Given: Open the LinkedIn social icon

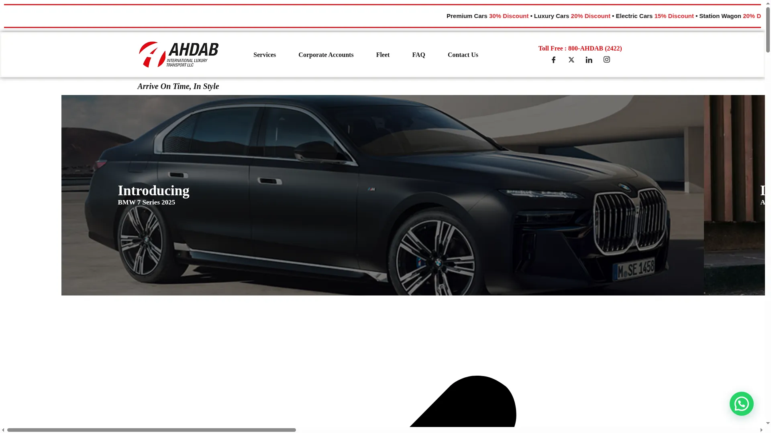Looking at the screenshot, I should (589, 60).
